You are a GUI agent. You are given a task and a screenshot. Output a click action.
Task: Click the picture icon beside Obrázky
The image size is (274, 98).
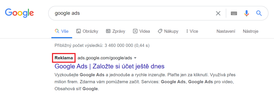[x=78, y=31]
